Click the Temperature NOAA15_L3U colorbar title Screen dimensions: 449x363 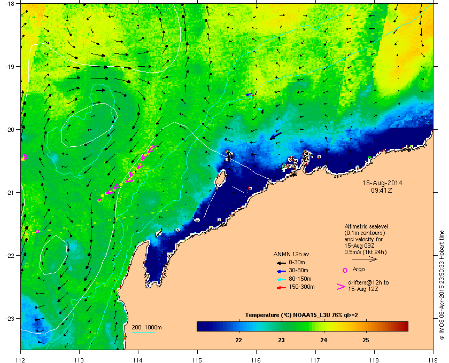point(301,315)
